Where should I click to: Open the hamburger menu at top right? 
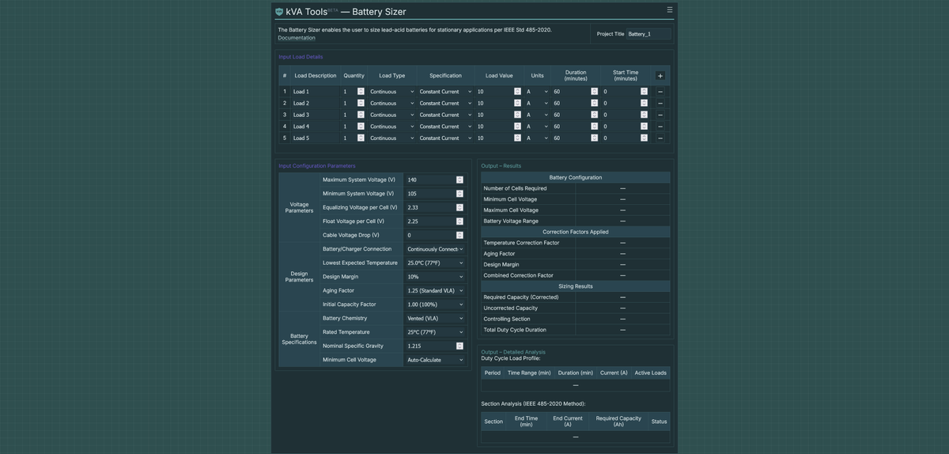(x=670, y=10)
